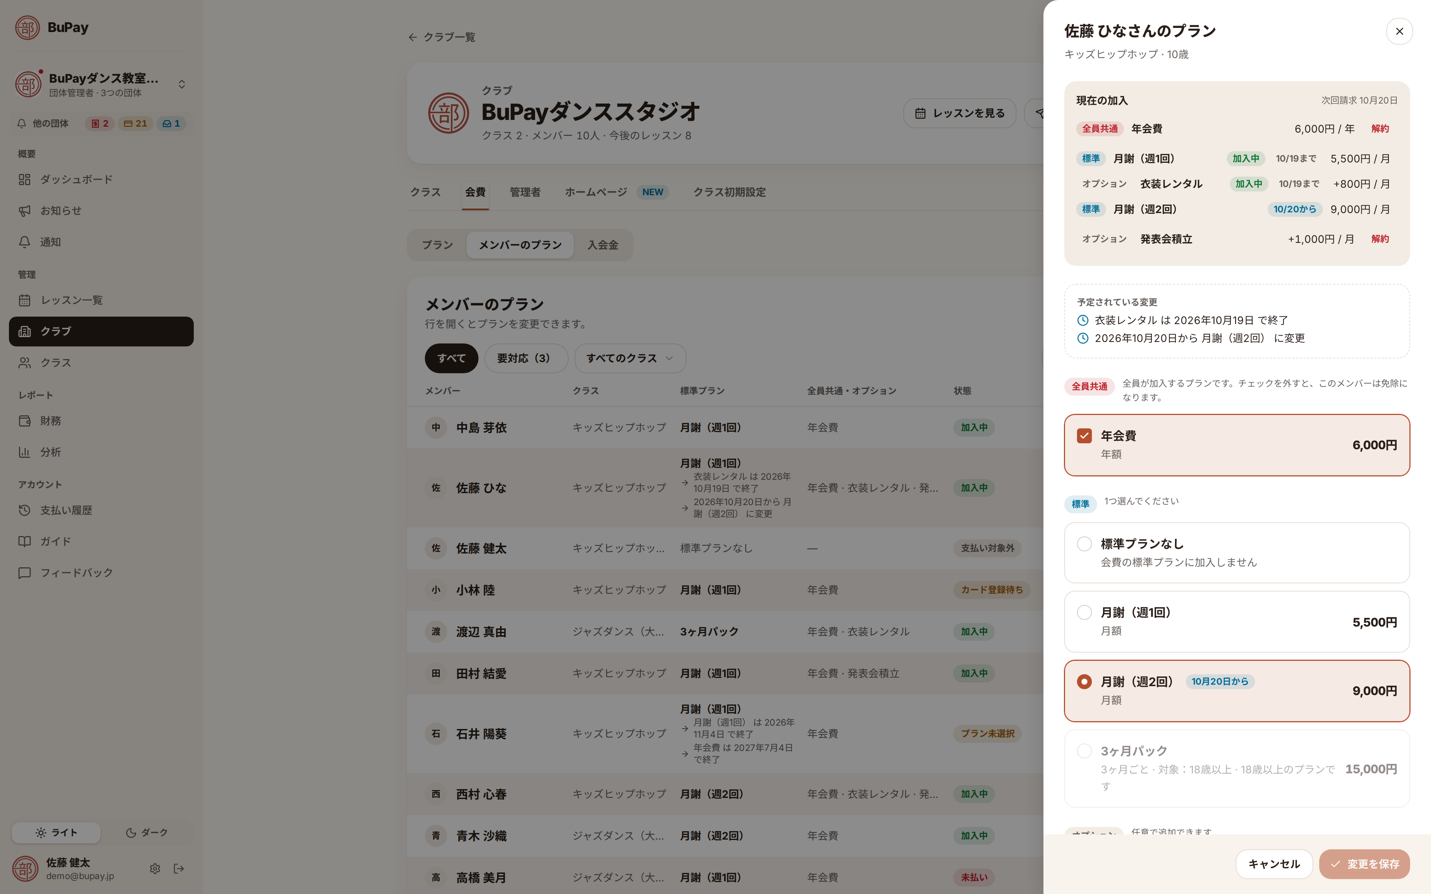Close the 佐藤 ひなさんのプラン panel
The height and width of the screenshot is (894, 1431).
(1399, 31)
